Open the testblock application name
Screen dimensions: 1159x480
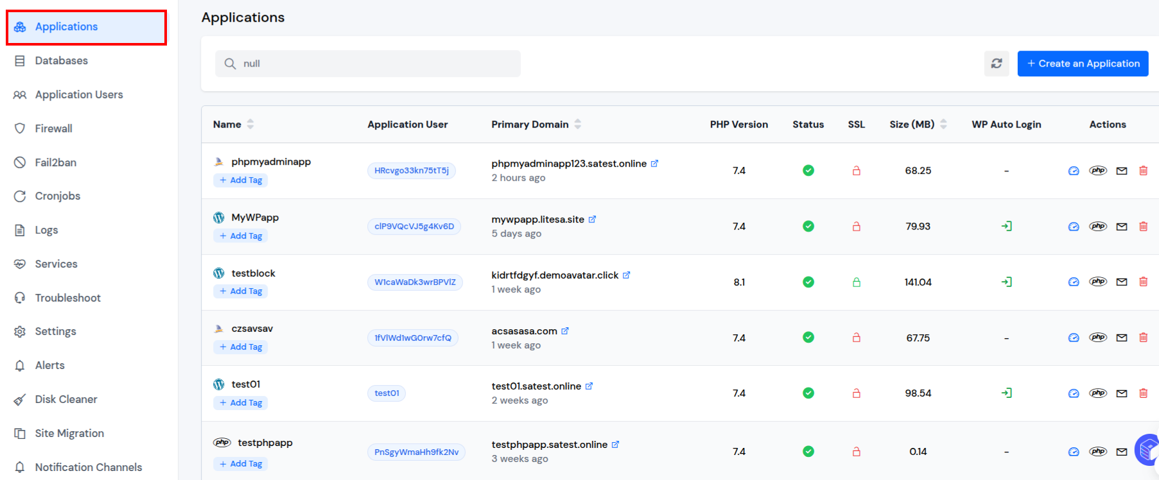[253, 273]
